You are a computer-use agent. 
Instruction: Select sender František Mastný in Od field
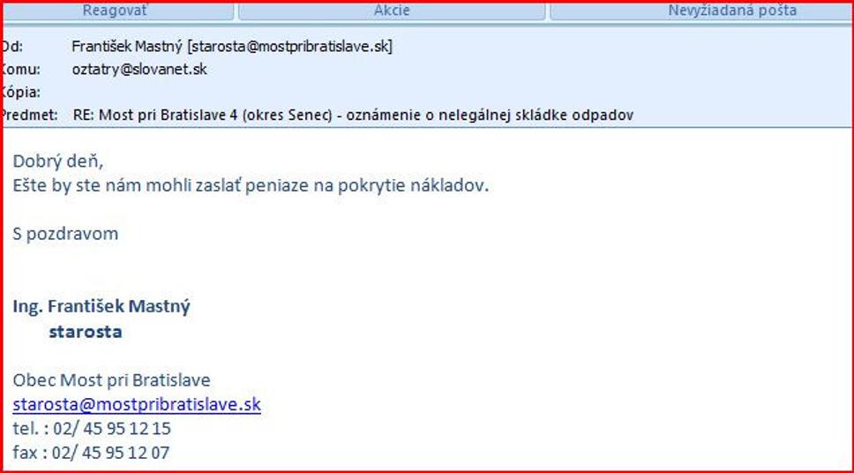[x=232, y=46]
